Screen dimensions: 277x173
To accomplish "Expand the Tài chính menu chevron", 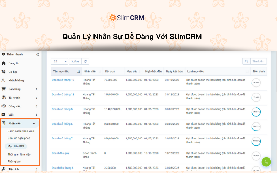I will point(36,98).
